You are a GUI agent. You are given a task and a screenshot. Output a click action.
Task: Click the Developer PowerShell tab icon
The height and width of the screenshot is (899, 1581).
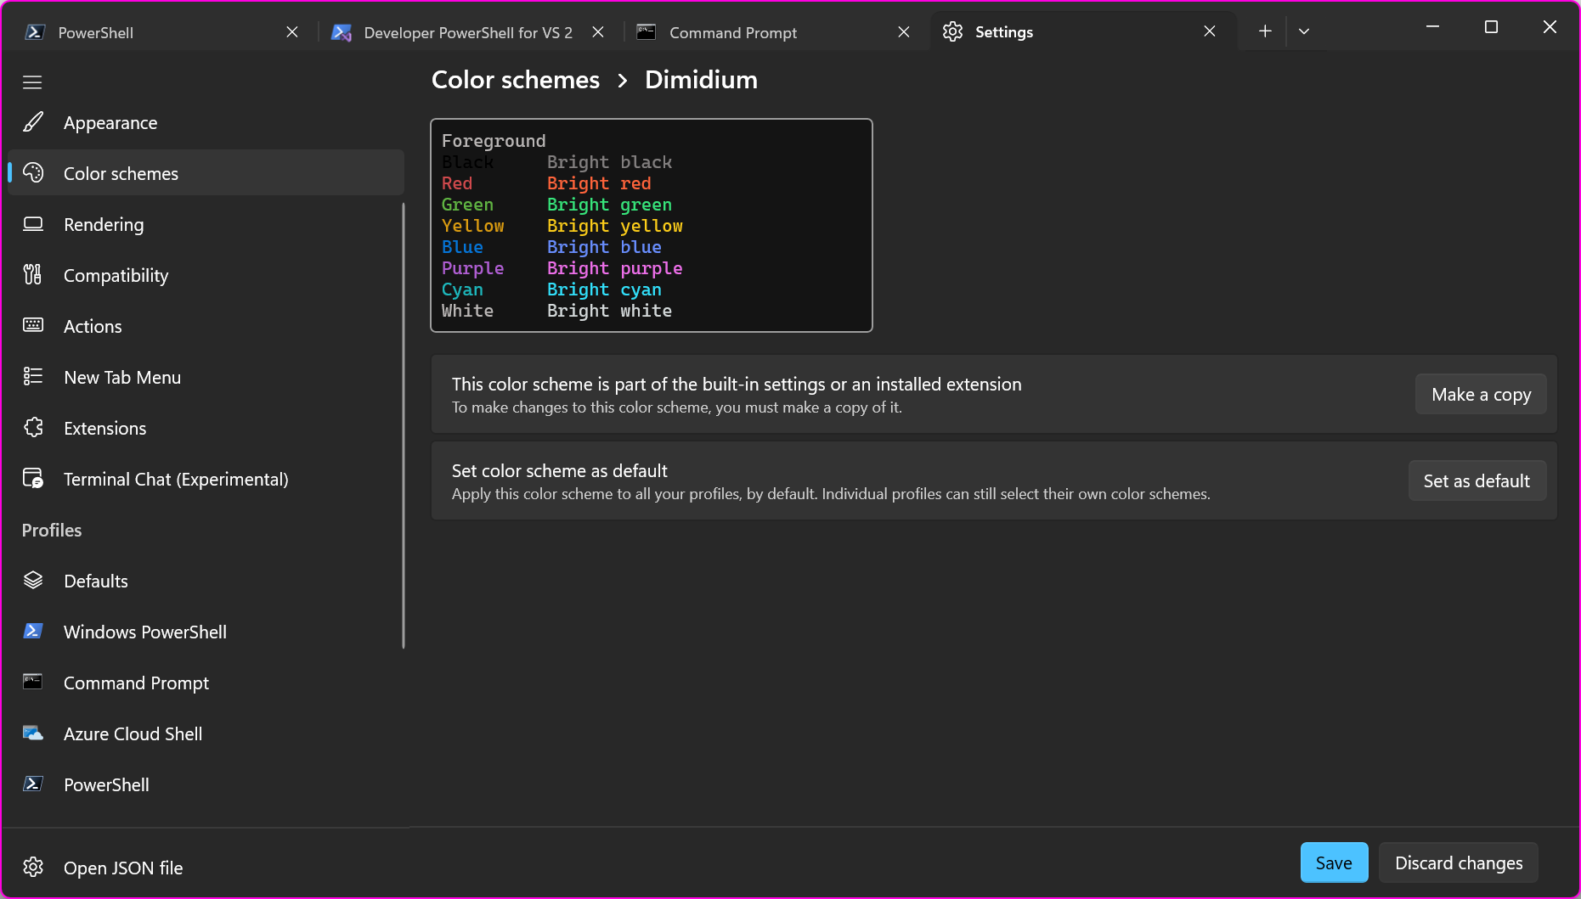coord(342,32)
